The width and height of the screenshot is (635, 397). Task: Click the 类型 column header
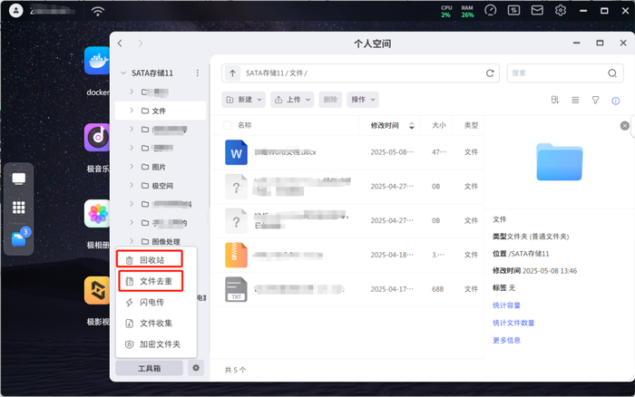(x=471, y=125)
